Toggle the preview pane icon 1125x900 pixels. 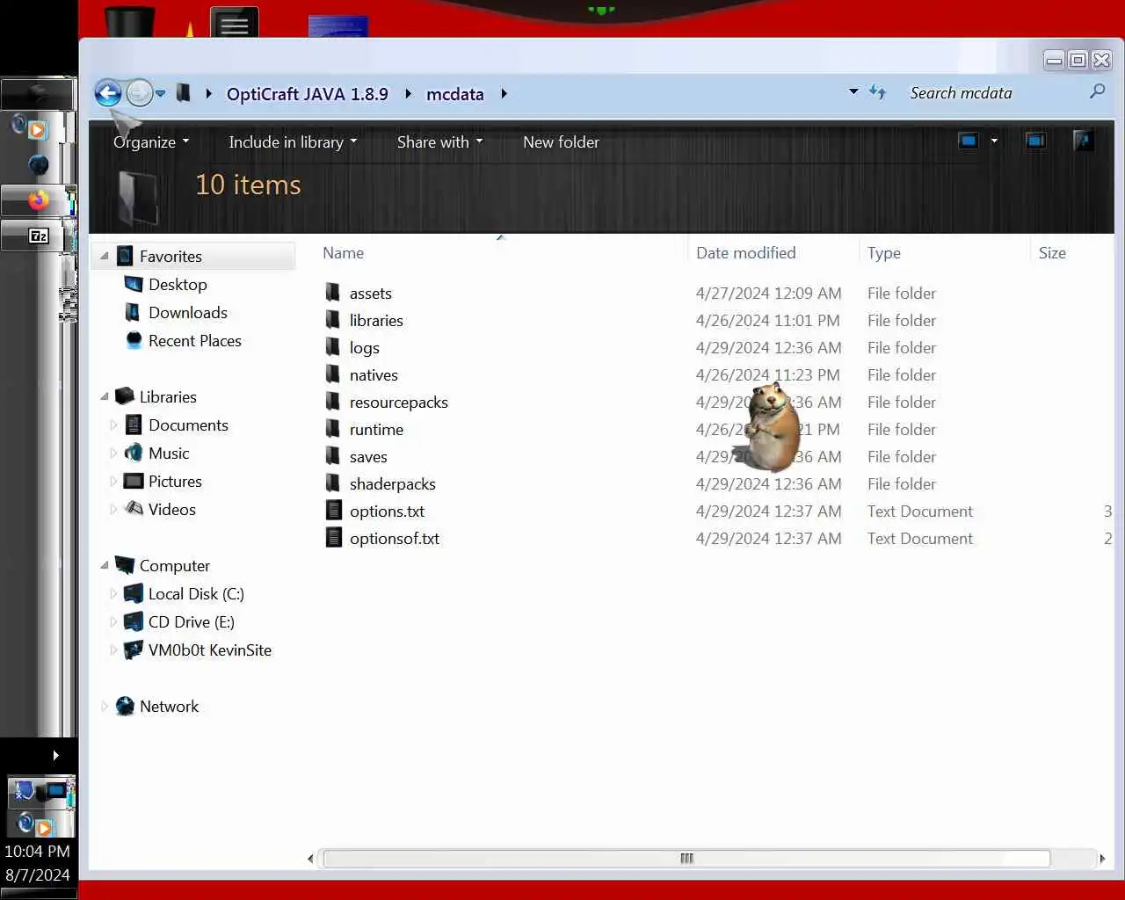[1035, 141]
